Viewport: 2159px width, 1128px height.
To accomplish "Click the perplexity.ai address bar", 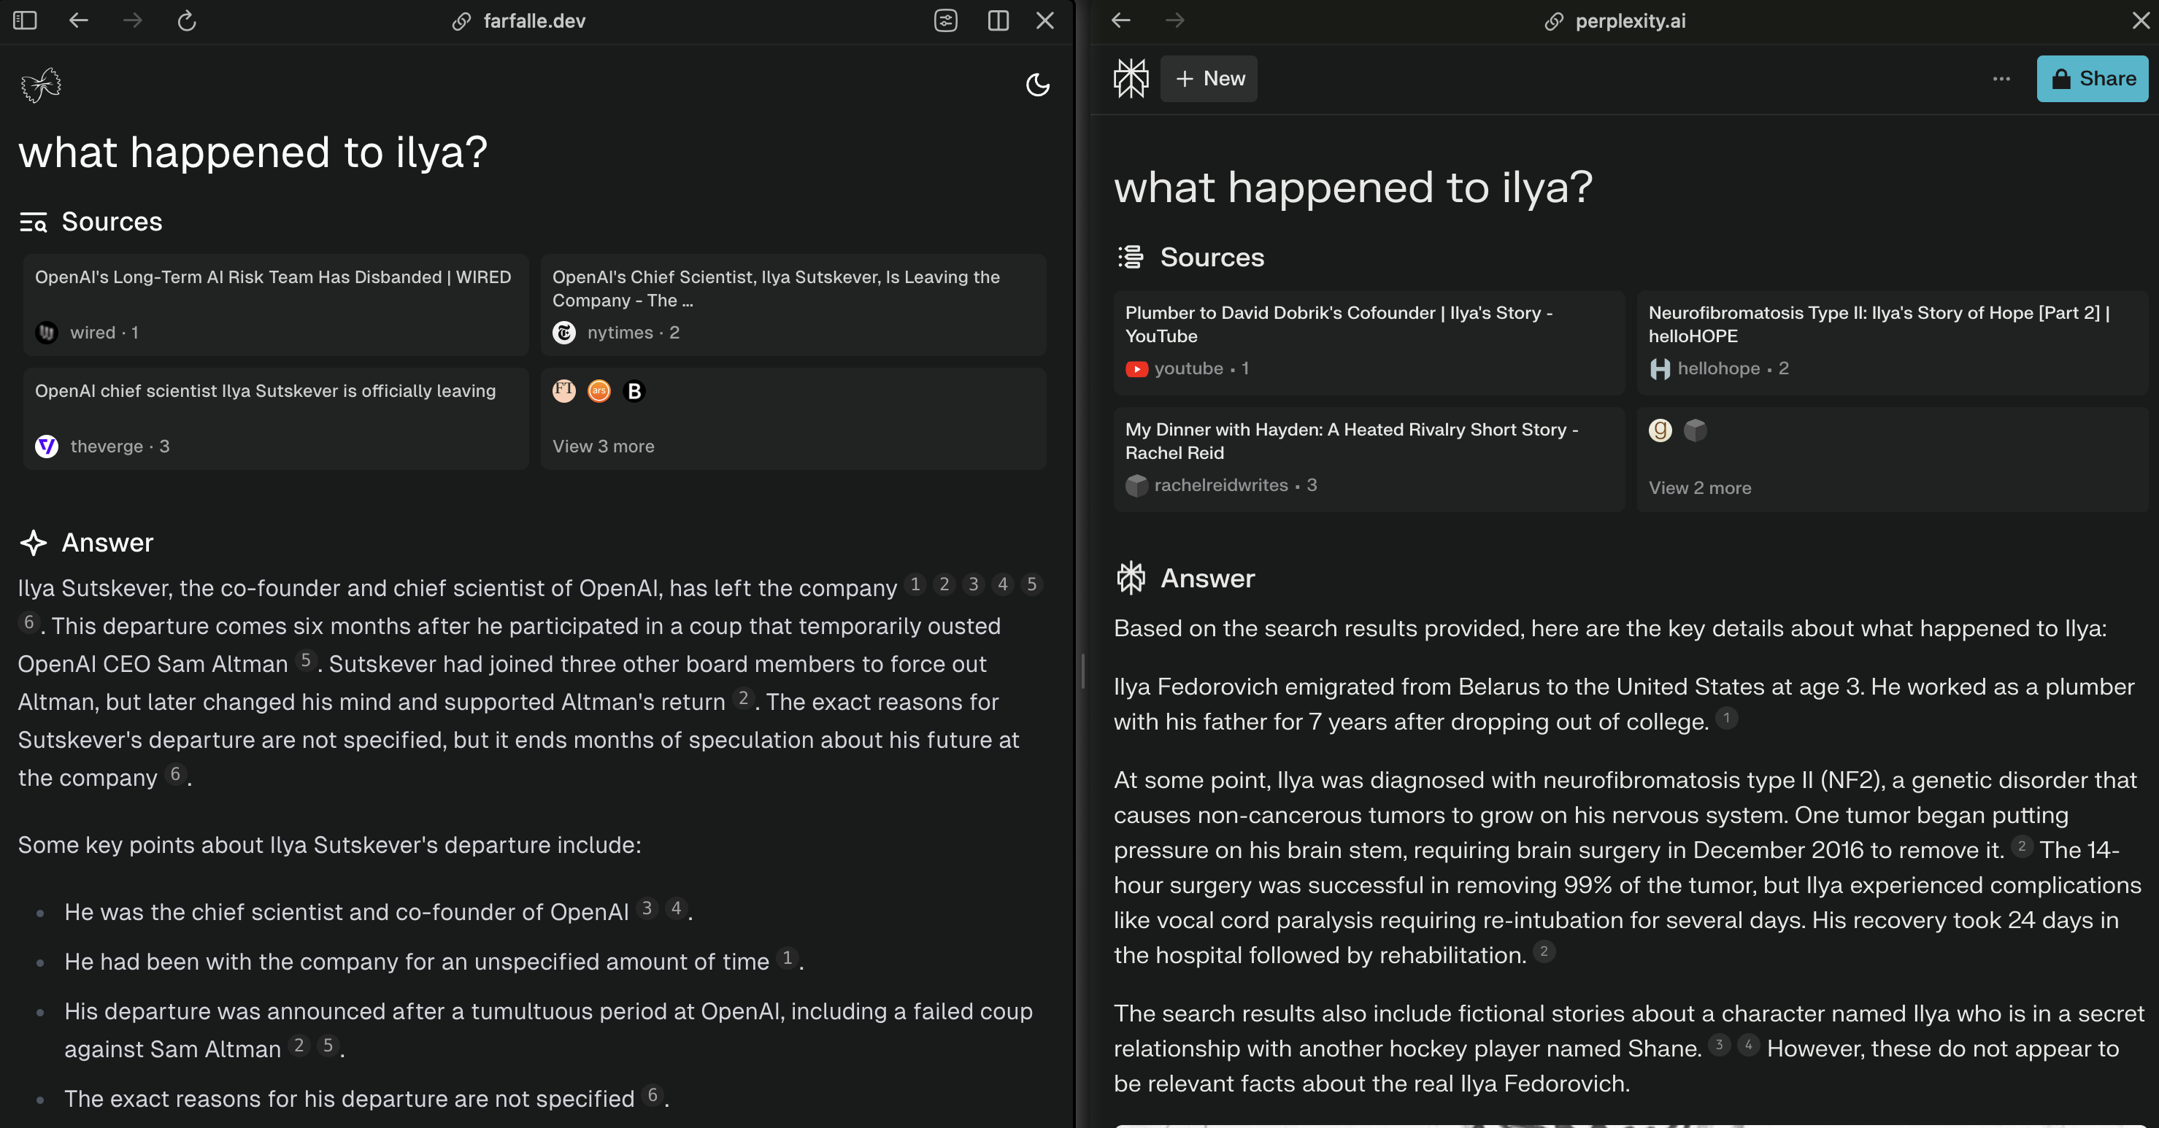I will [1615, 21].
